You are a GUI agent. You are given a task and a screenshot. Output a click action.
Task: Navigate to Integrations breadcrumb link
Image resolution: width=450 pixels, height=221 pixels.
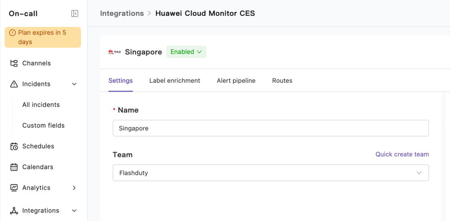pyautogui.click(x=122, y=13)
